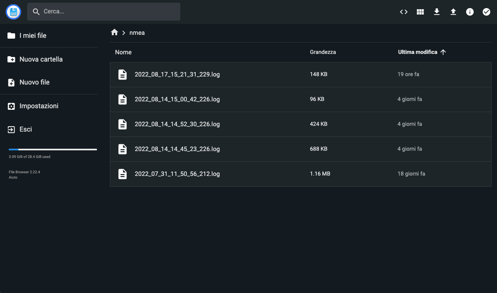Sort files by Grandezza column
The image size is (497, 293).
point(323,52)
